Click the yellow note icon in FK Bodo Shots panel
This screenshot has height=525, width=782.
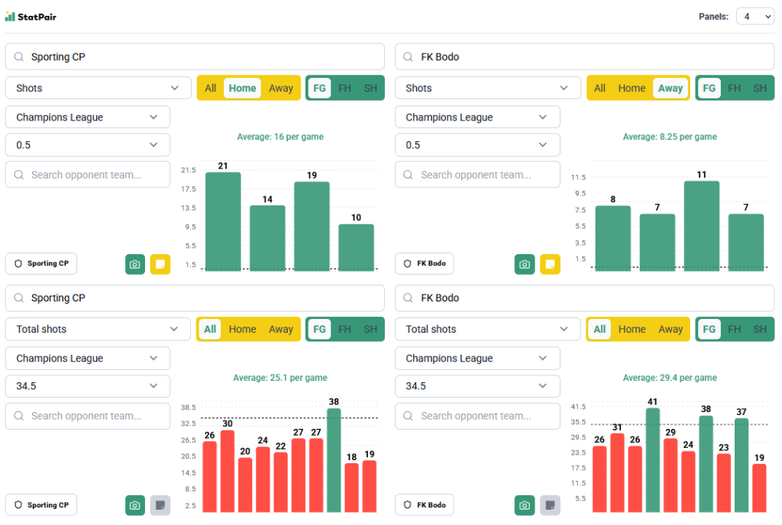click(550, 264)
